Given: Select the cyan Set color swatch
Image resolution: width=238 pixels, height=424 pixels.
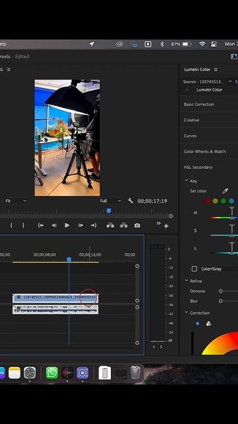Looking at the screenshot, I should click(231, 201).
